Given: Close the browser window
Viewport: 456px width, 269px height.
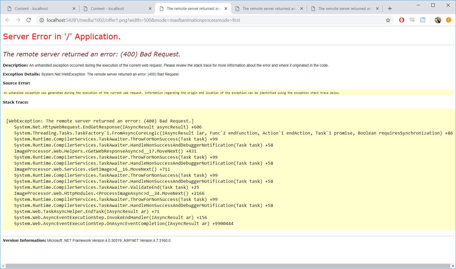Looking at the screenshot, I should pyautogui.click(x=448, y=5).
